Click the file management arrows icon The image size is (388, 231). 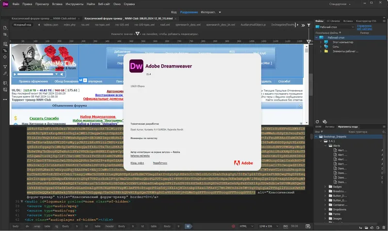click(5, 34)
